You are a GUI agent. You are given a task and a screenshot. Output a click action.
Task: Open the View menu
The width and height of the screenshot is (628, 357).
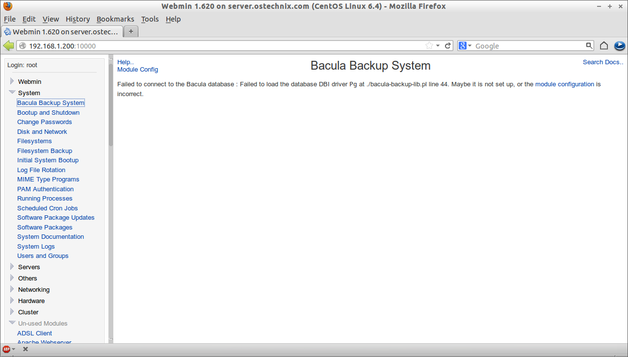(x=51, y=19)
